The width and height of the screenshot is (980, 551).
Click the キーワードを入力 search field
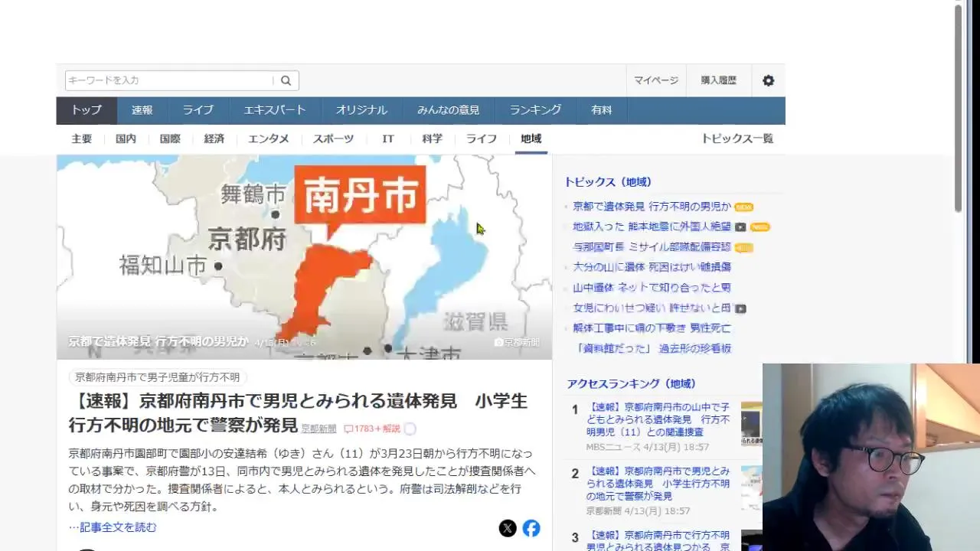tap(170, 80)
